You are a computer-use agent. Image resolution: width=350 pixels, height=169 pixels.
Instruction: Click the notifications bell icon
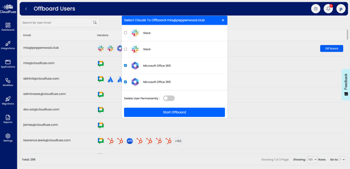328,9
